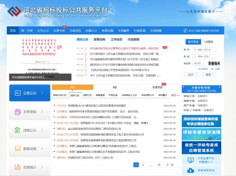Open 行政监督 in the navigation bar
The height and width of the screenshot is (176, 236).
pyautogui.click(x=140, y=31)
